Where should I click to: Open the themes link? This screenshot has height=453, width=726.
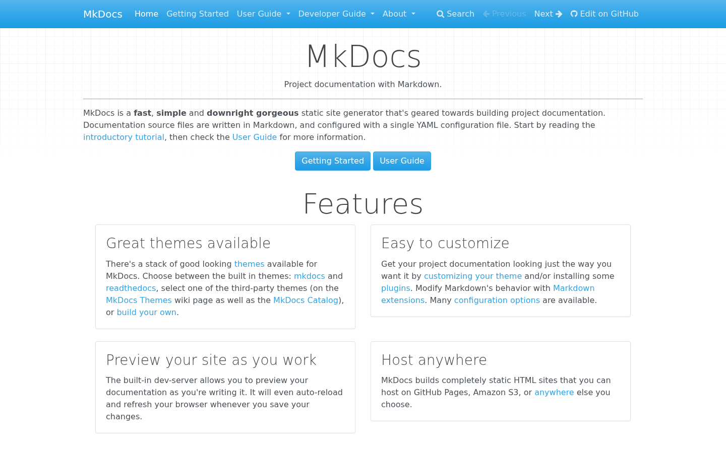249,264
